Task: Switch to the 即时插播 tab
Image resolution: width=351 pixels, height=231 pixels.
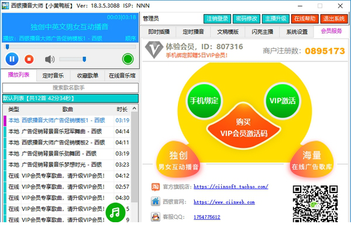Action: pyautogui.click(x=159, y=32)
